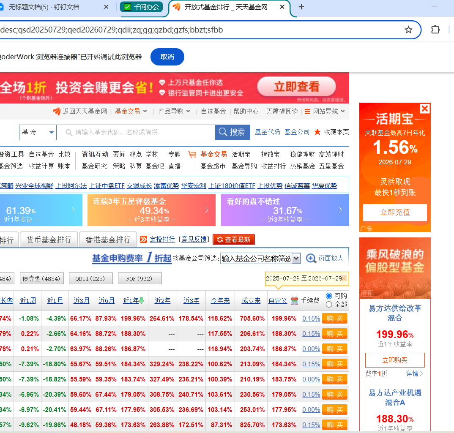Viewport: 454px width, 433px height.
Task: Close the 无标题文档(5) 钉钉文档 tab
Action: pos(106,7)
